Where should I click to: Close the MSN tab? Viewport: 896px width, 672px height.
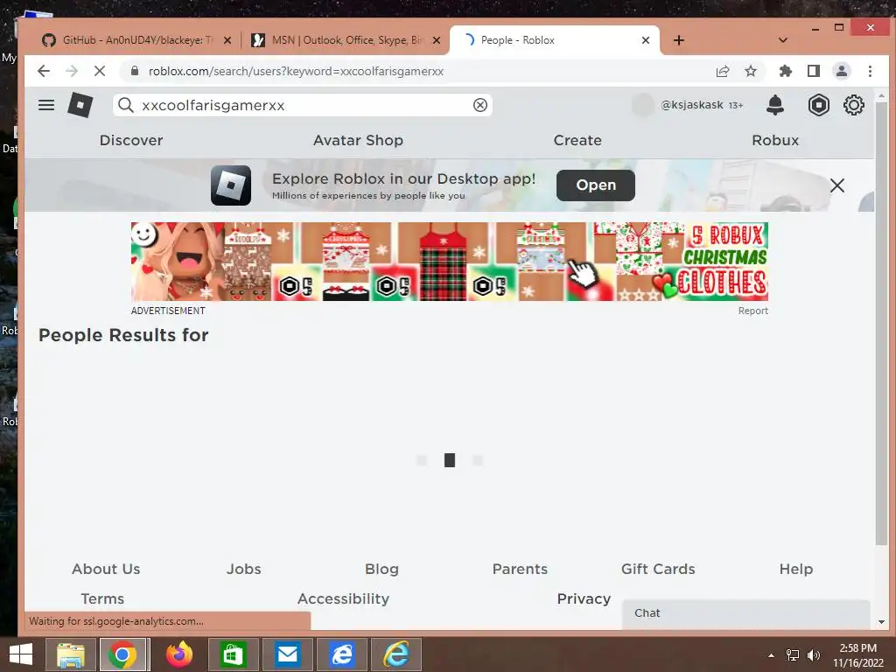[x=436, y=40]
